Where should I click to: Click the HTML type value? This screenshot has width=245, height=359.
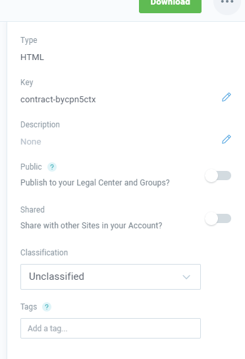[x=32, y=57]
